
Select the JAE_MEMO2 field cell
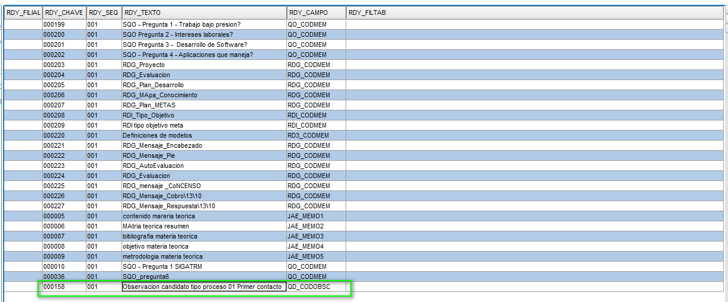316,226
